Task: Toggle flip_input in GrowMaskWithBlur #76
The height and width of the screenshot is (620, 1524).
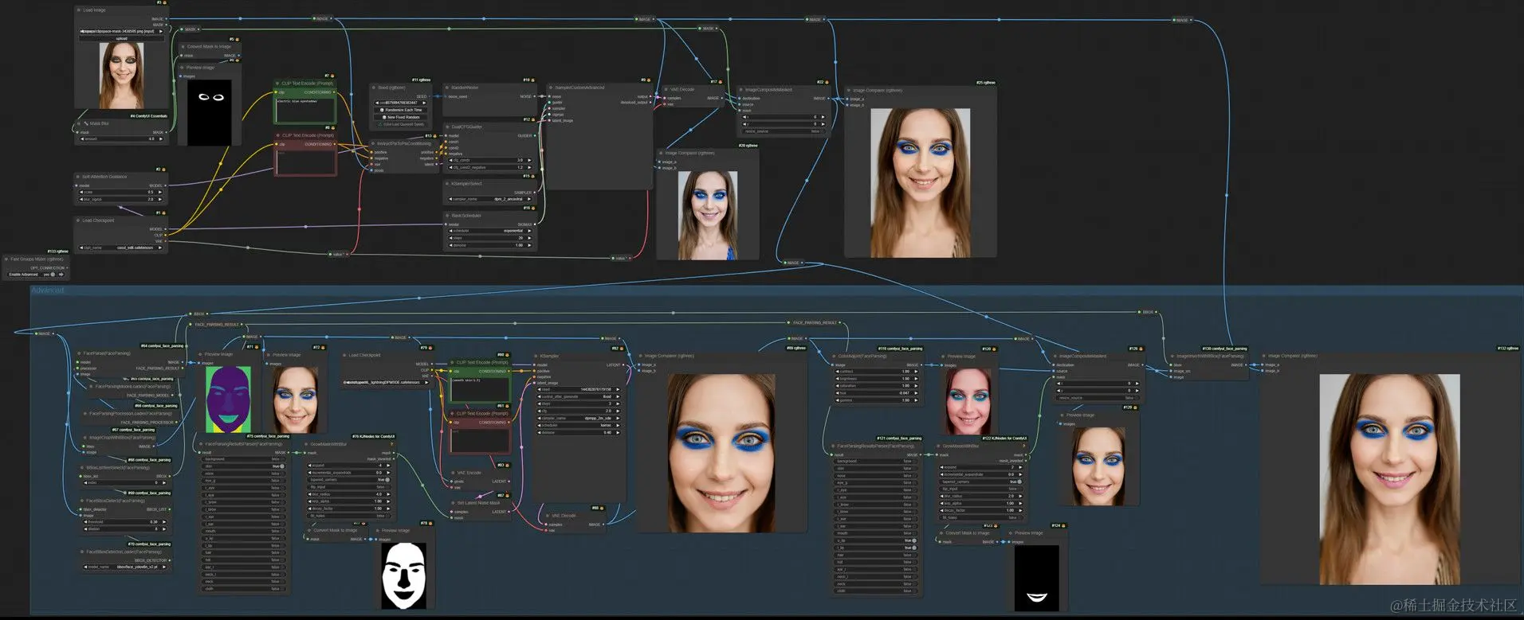Action: pos(349,487)
